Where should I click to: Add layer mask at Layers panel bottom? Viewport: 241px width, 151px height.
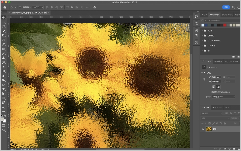pyautogui.click(x=225, y=149)
